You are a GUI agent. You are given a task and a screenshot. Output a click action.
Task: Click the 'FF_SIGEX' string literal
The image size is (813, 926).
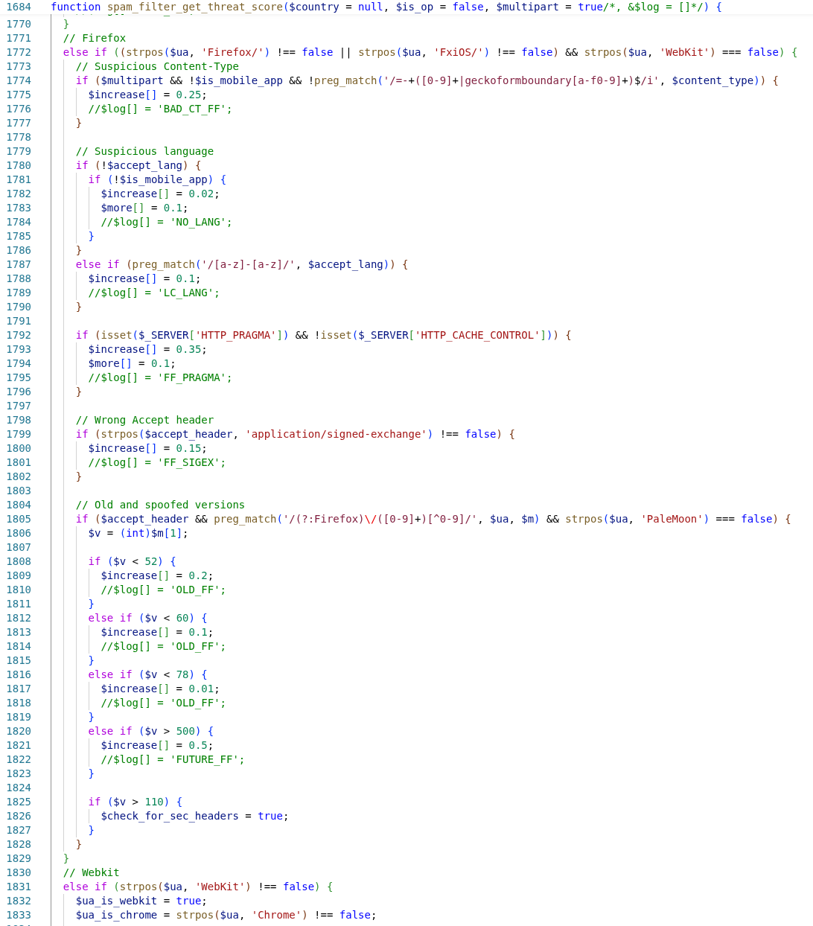tap(188, 462)
